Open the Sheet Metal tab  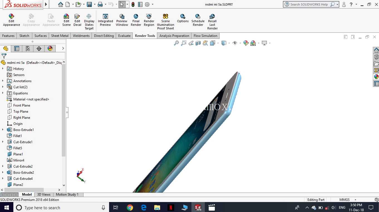(x=60, y=36)
